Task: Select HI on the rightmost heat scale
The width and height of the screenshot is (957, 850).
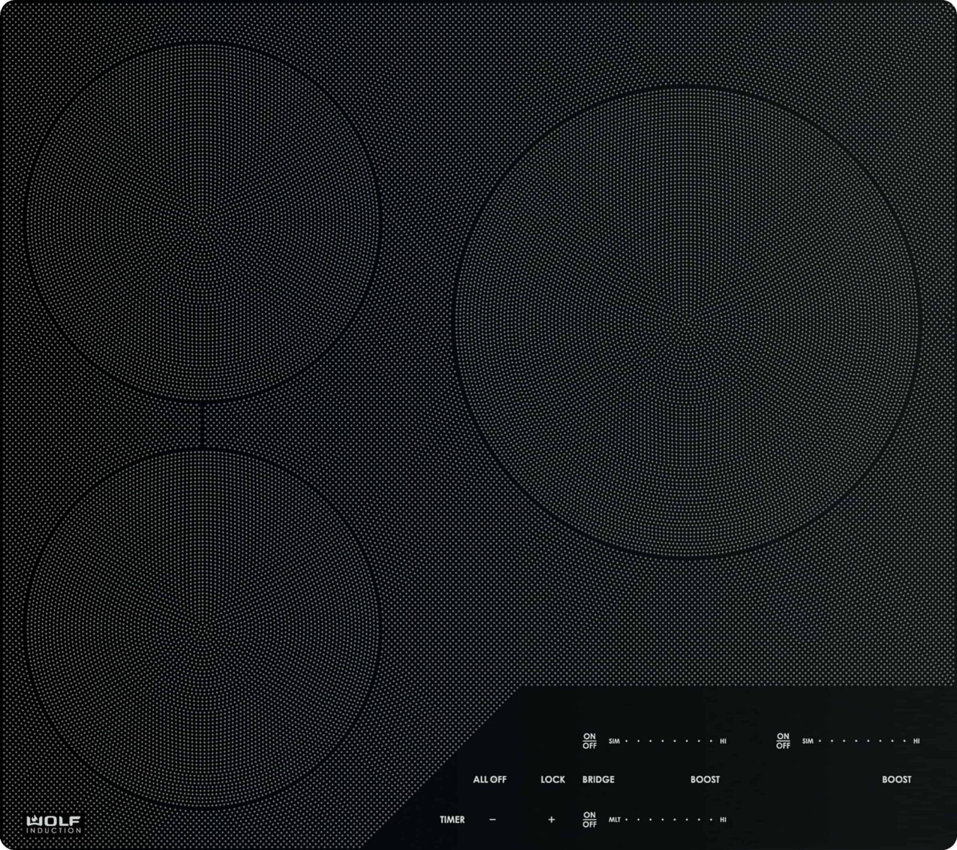Action: (916, 741)
